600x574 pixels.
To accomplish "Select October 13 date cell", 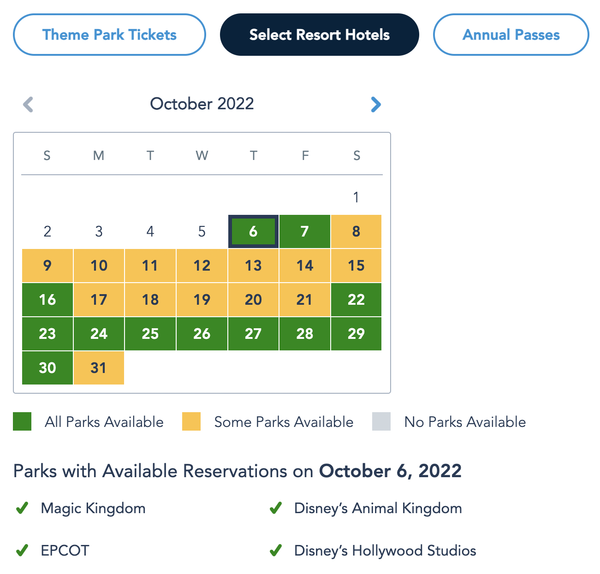I will (x=253, y=266).
